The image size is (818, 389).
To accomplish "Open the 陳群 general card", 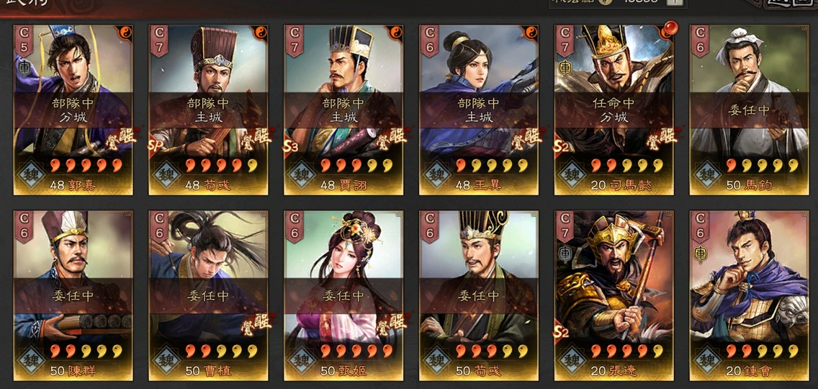I will 73,295.
